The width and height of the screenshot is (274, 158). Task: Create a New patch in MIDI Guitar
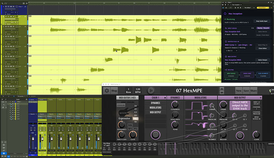click(239, 91)
